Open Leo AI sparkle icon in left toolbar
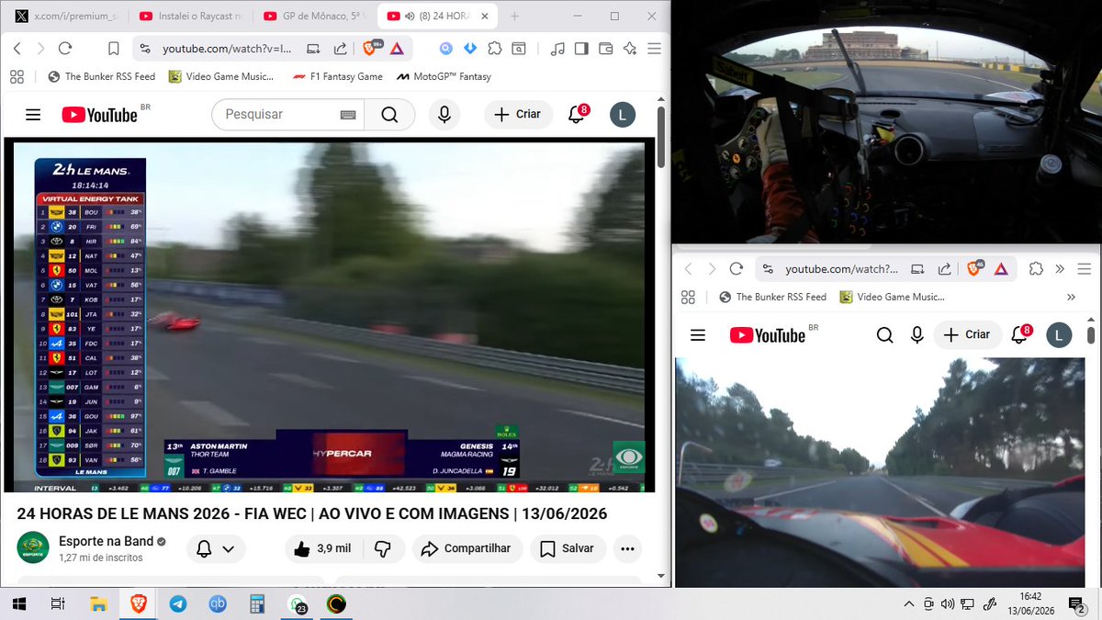The image size is (1102, 620). pyautogui.click(x=630, y=49)
